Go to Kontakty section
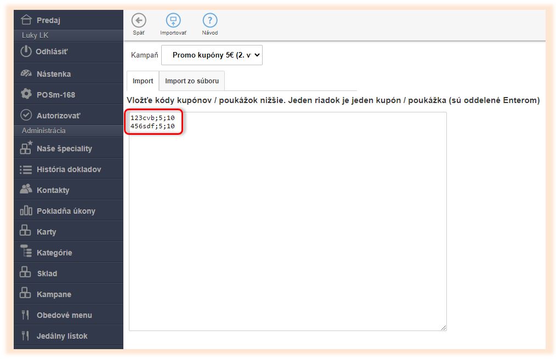 53,190
